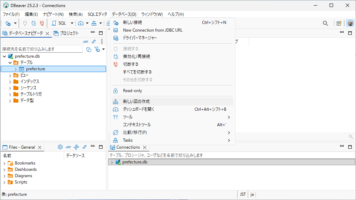Open the dashboard toolbar dropdown arrow
356x200 pixels.
87,23
